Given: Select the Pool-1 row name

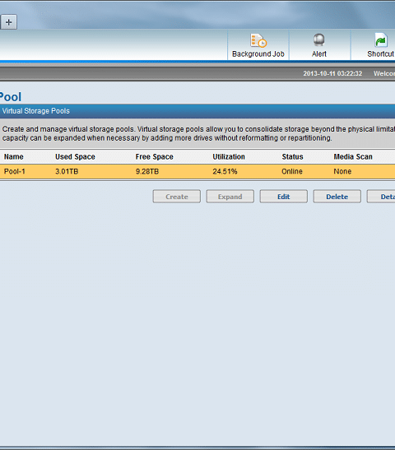Looking at the screenshot, I should coord(15,172).
